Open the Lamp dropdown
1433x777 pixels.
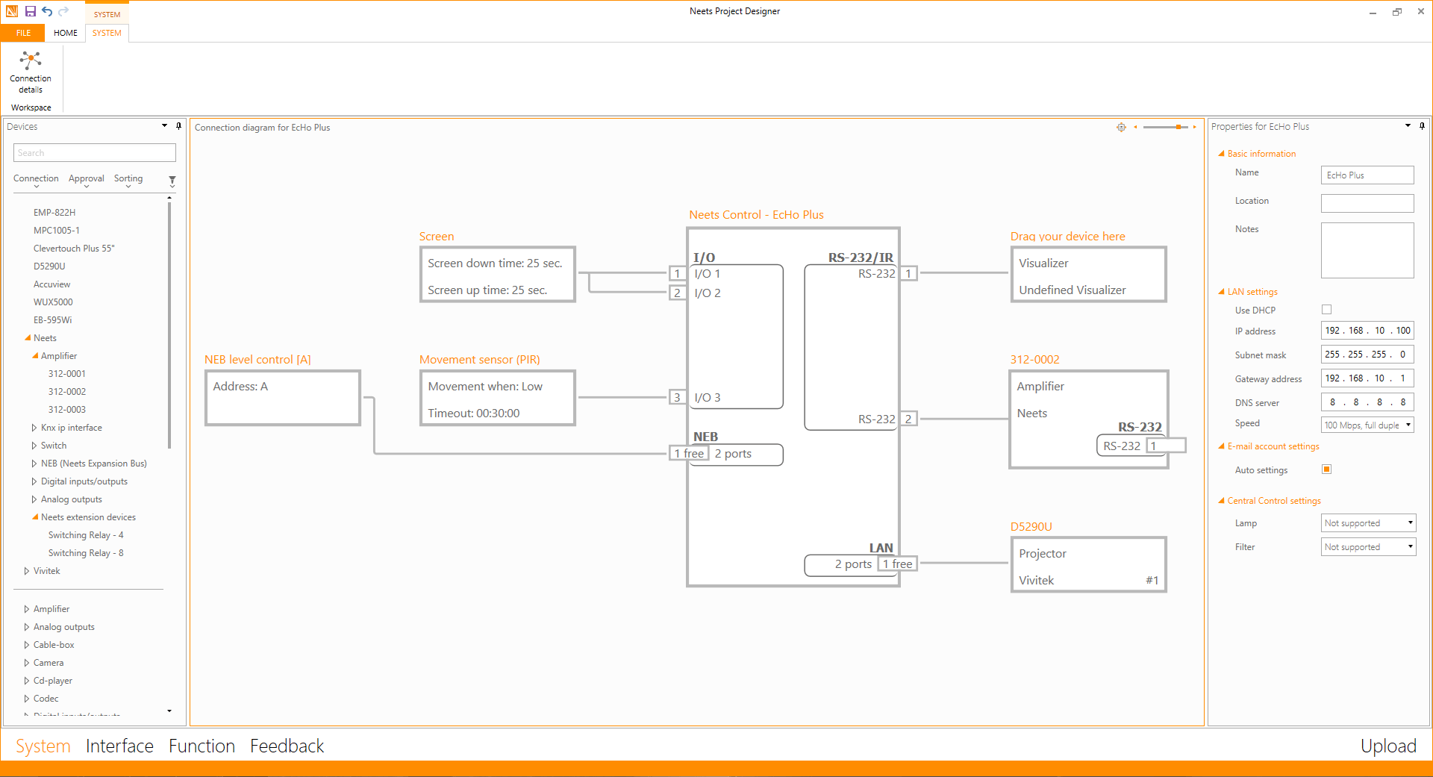(1410, 523)
